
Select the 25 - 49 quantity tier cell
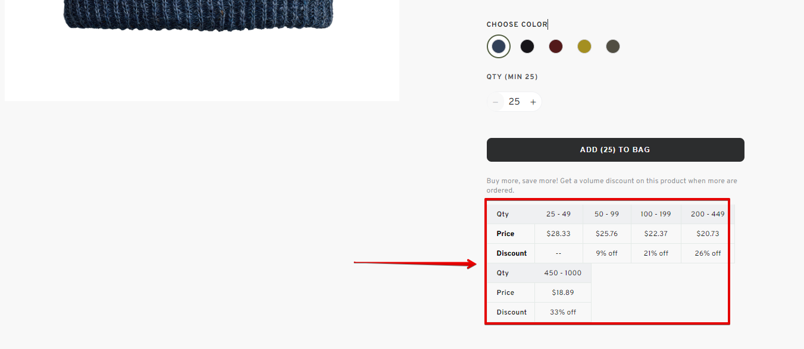tap(558, 214)
